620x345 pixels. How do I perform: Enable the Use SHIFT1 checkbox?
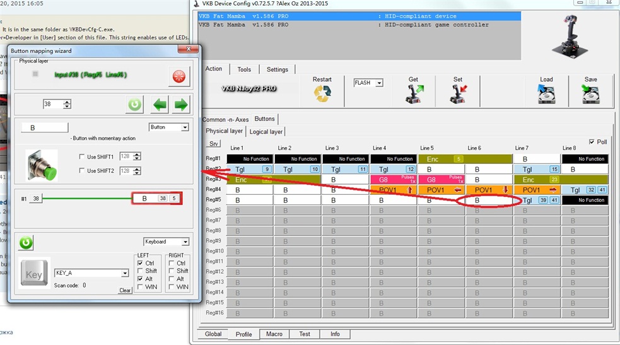click(82, 156)
